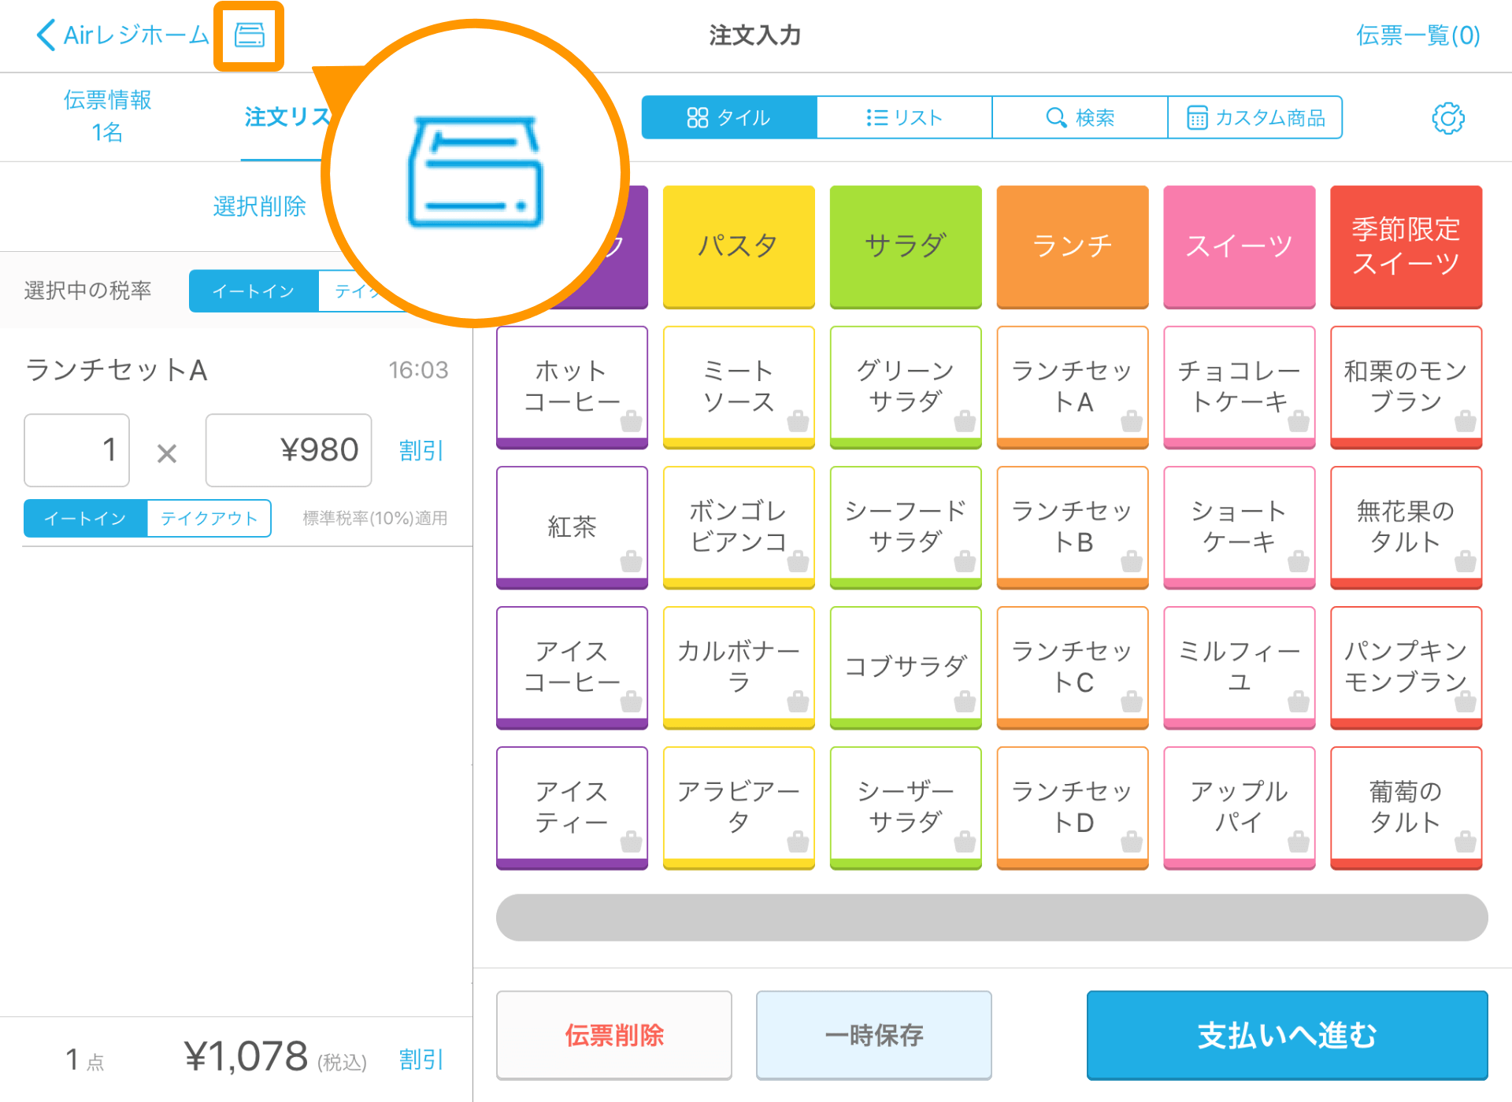Screen dimensions: 1512x1102
Task: Click the 伝票削除 button
Action: (x=614, y=1035)
